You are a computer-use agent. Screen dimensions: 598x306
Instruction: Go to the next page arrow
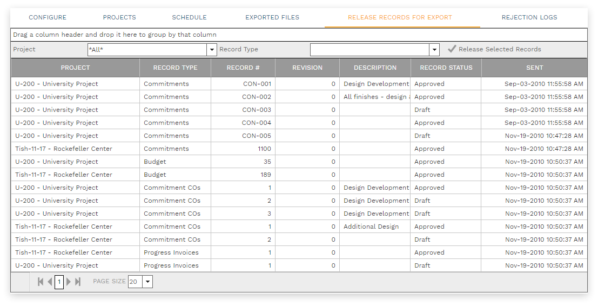coord(69,282)
